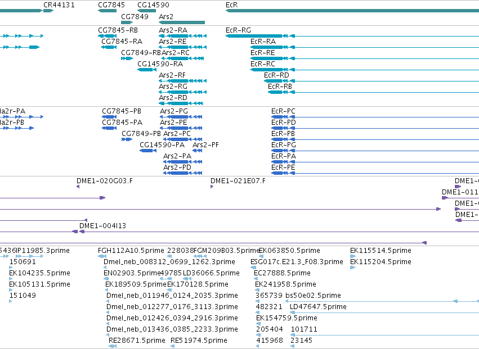Select EST RE28671.5prime
The image size is (479, 349).
pos(137,341)
